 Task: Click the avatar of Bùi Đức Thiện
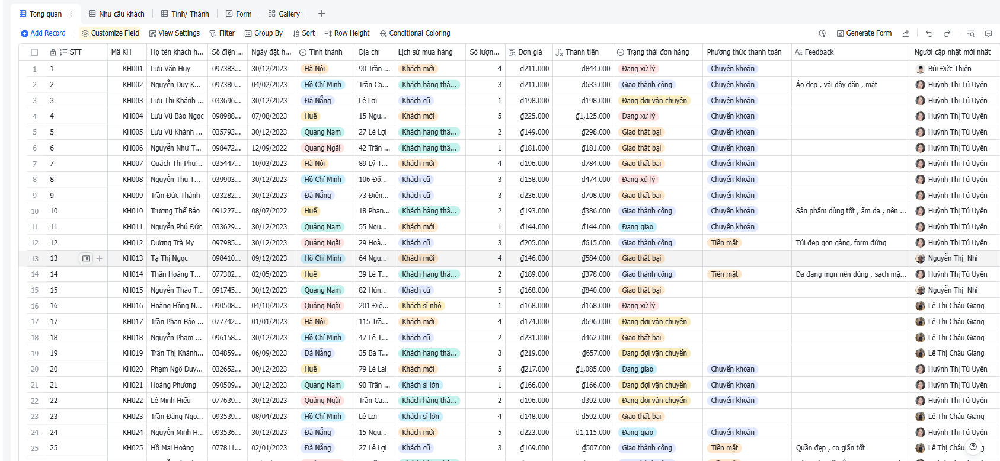pyautogui.click(x=920, y=69)
